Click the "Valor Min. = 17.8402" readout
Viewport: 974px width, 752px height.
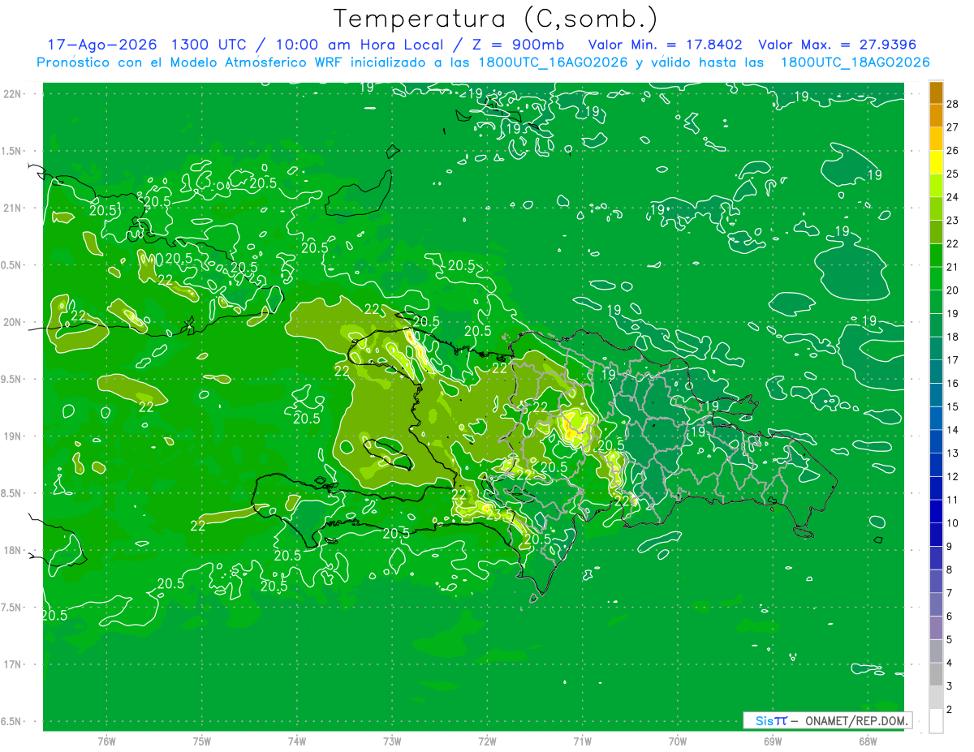tap(666, 45)
